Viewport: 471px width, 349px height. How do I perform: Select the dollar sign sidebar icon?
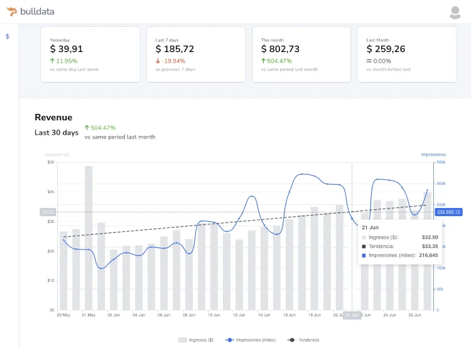(x=8, y=36)
